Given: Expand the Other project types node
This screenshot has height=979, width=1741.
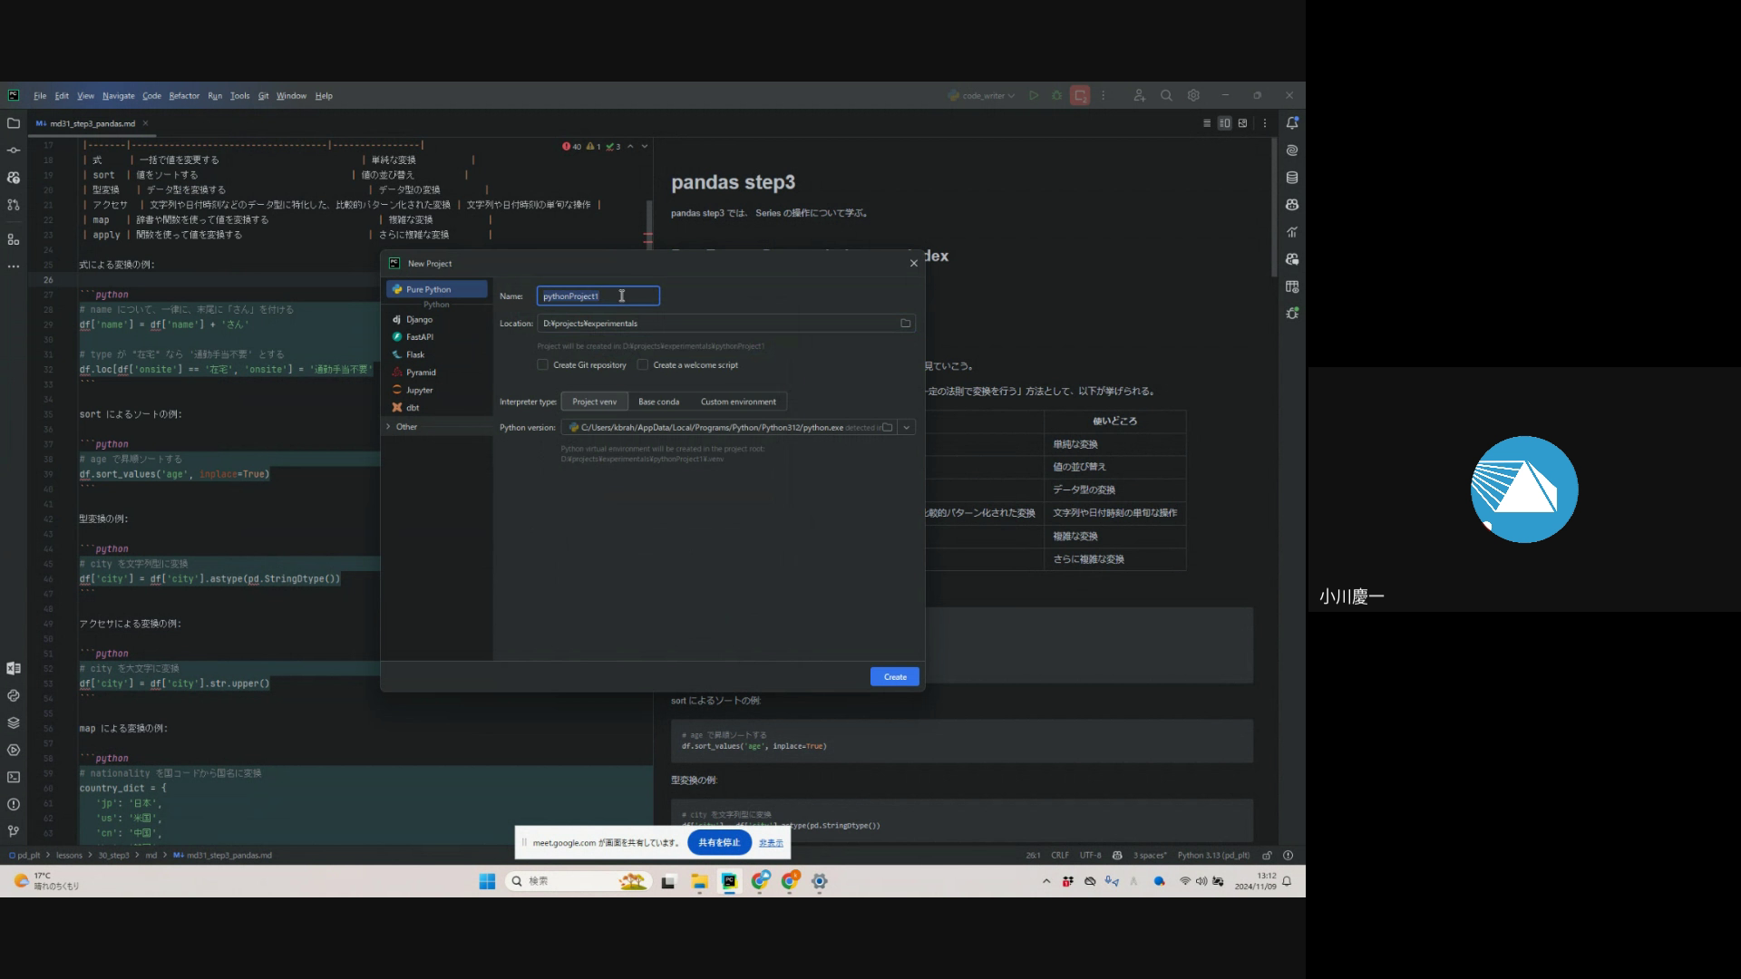Looking at the screenshot, I should click(389, 427).
